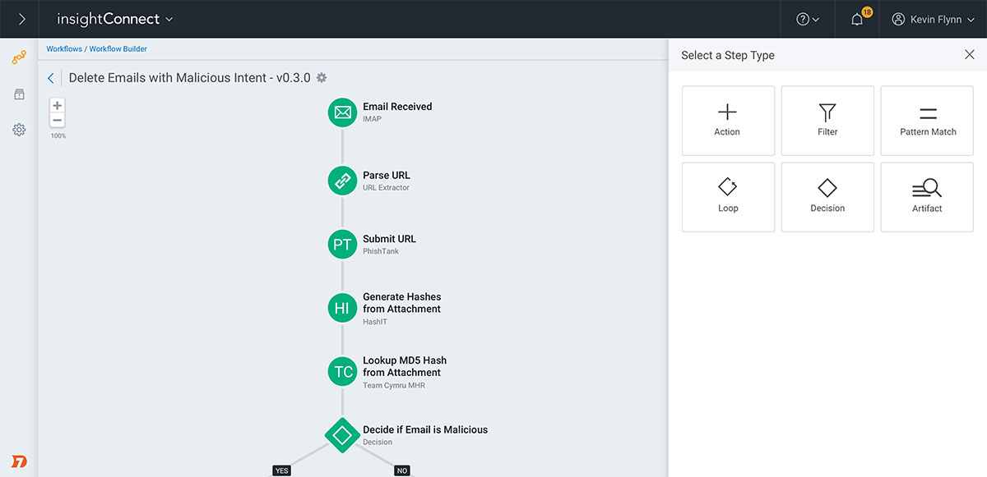Open workflow settings gear beside title

[322, 78]
